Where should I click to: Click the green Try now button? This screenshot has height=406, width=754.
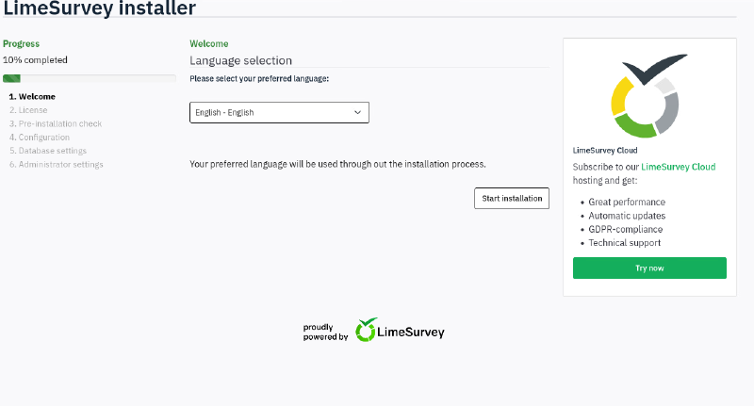pos(649,268)
